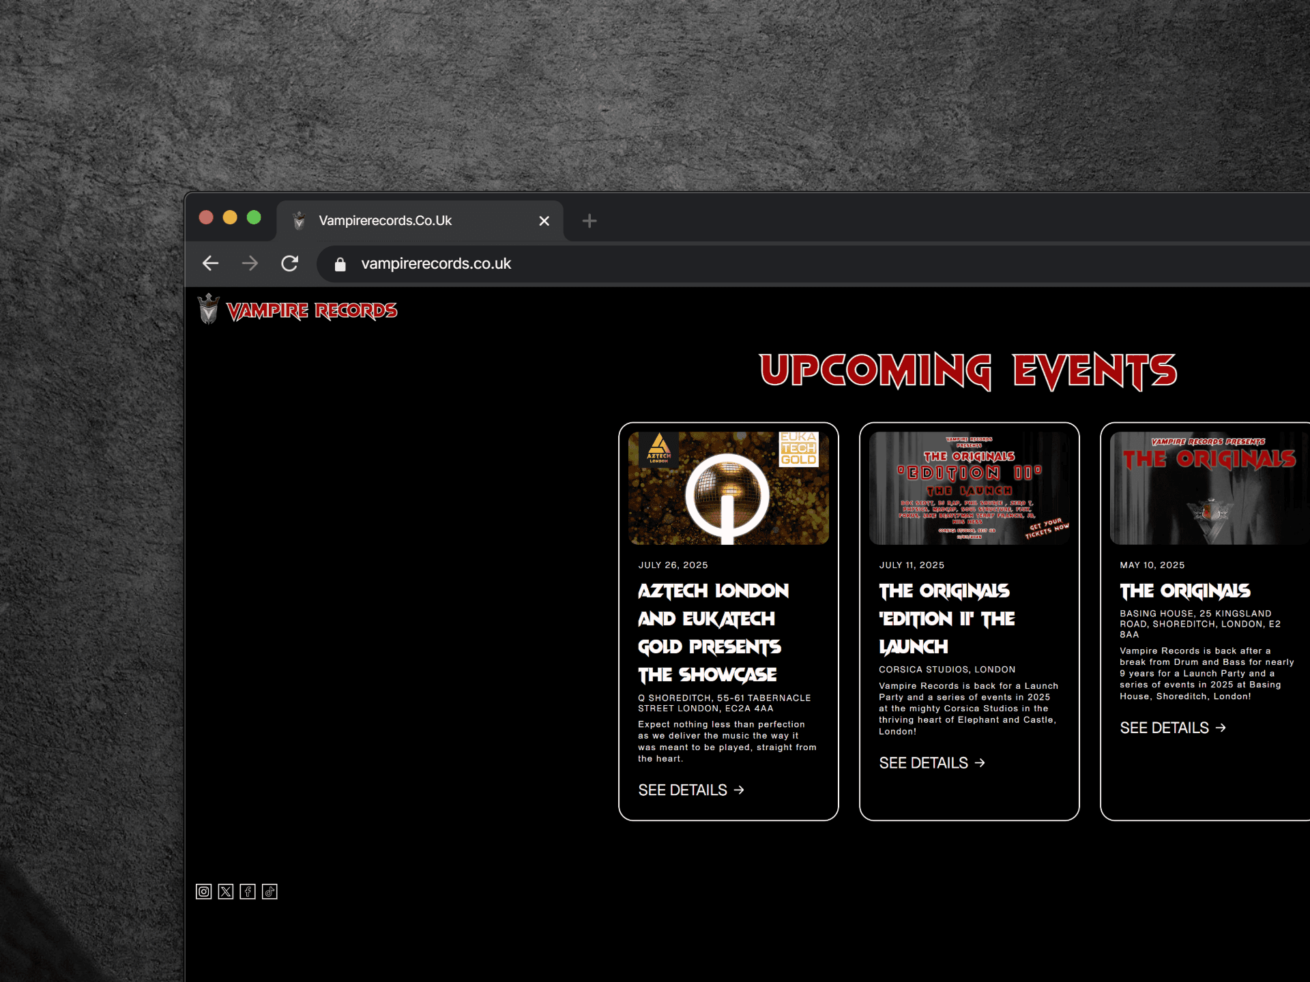Click the Edition II Launch poster image
Screen dimensions: 1310x982
969,488
